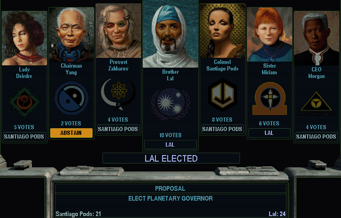Click the orange ABSTAIN vote button
The width and height of the screenshot is (341, 218).
[x=71, y=133]
